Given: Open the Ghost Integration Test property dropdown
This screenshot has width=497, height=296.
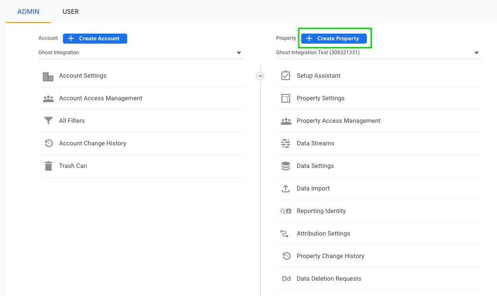Looking at the screenshot, I should coord(476,53).
